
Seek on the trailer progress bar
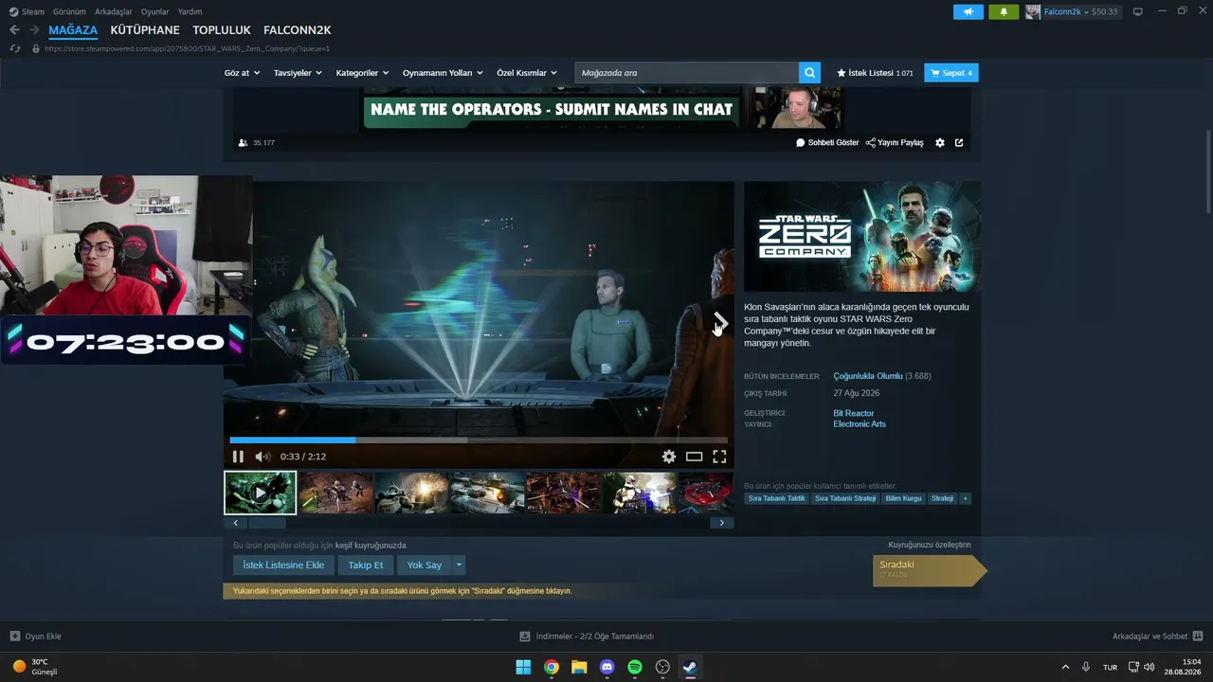tap(479, 440)
